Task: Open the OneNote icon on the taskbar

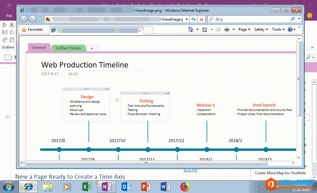Action: pos(106,187)
